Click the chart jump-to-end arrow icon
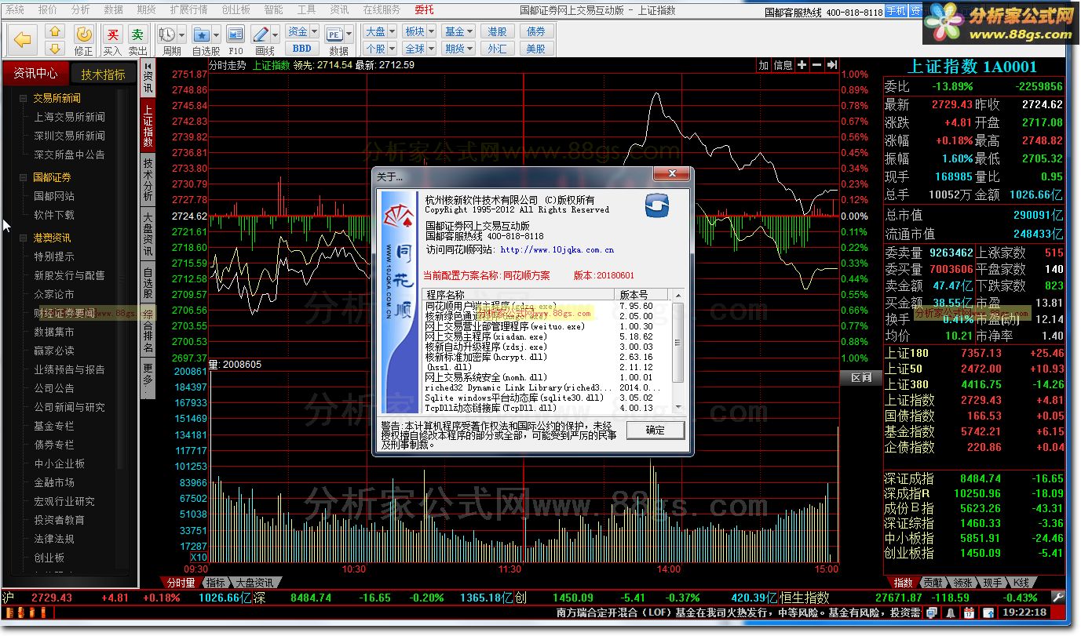 point(832,66)
